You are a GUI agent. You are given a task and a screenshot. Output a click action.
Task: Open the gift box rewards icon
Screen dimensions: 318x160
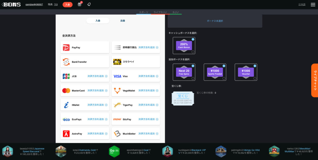pyautogui.click(x=79, y=4)
